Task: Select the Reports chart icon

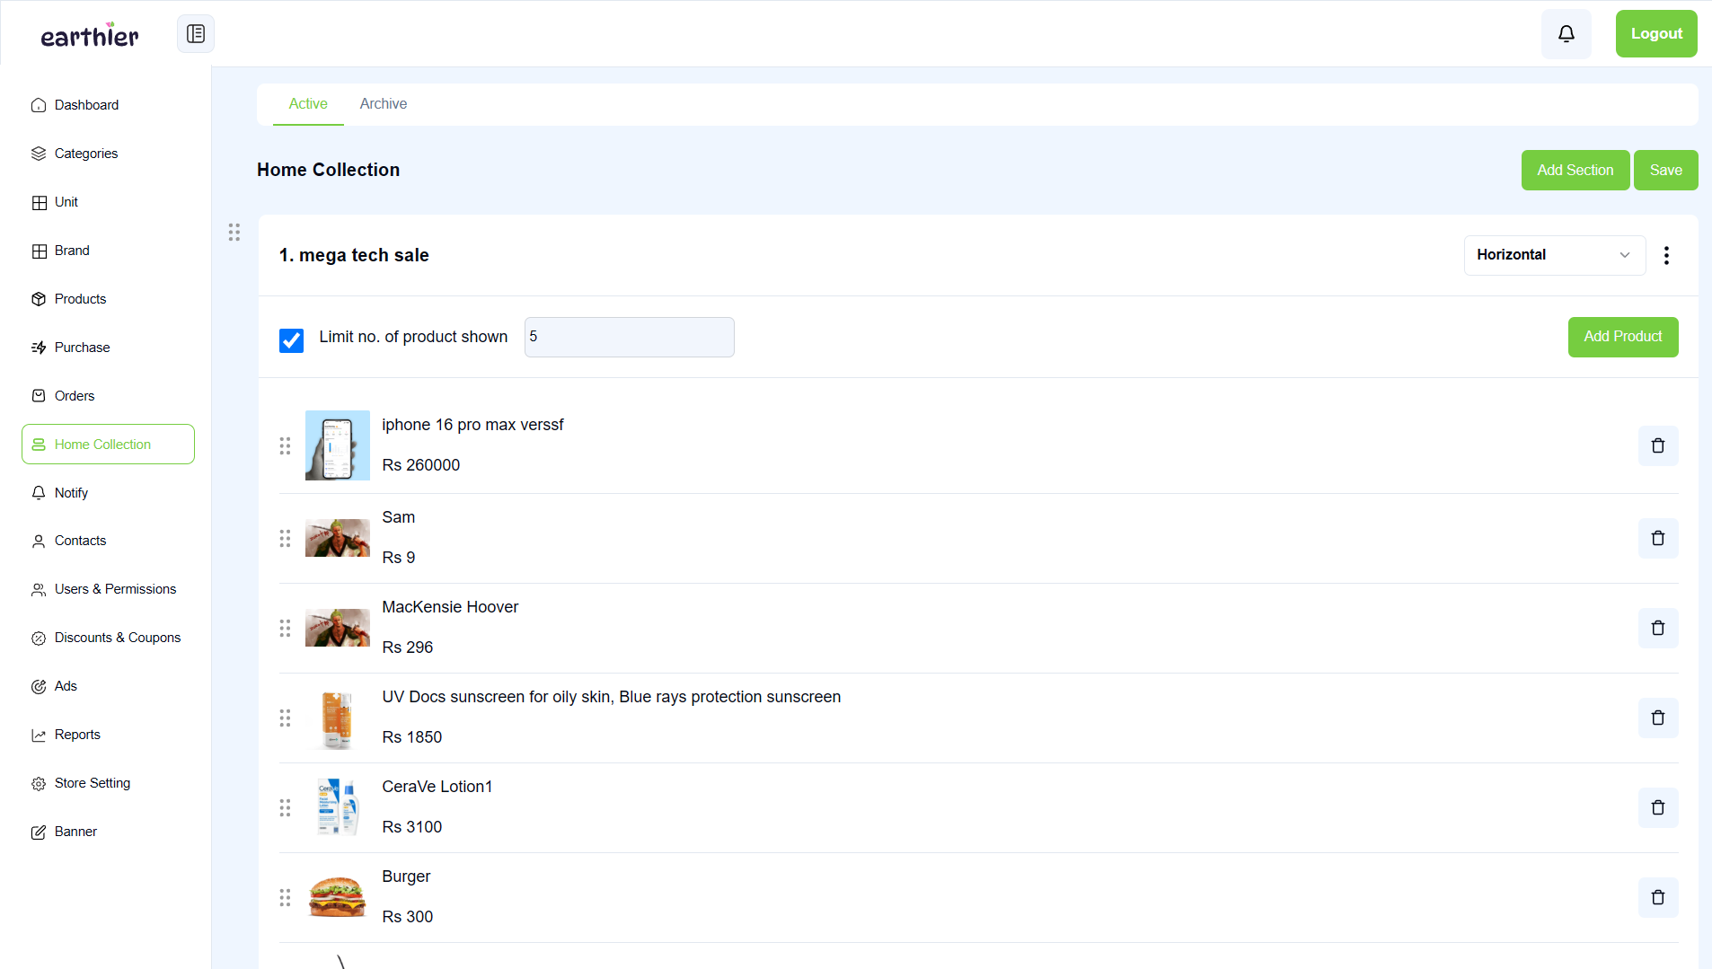Action: click(39, 735)
